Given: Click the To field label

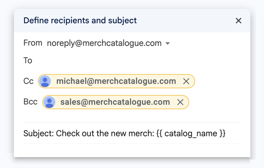Looking at the screenshot, I should click(27, 61).
